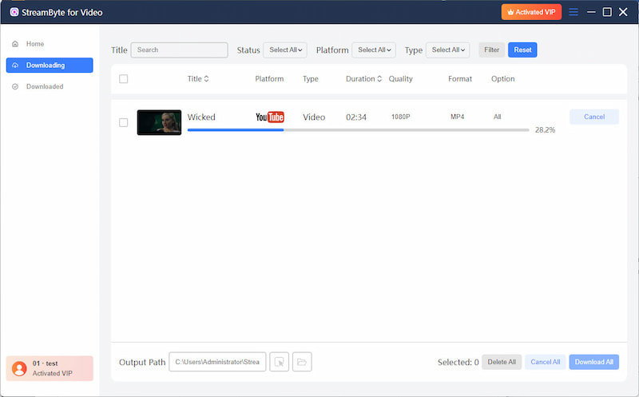Open the output folder icon

pyautogui.click(x=302, y=362)
